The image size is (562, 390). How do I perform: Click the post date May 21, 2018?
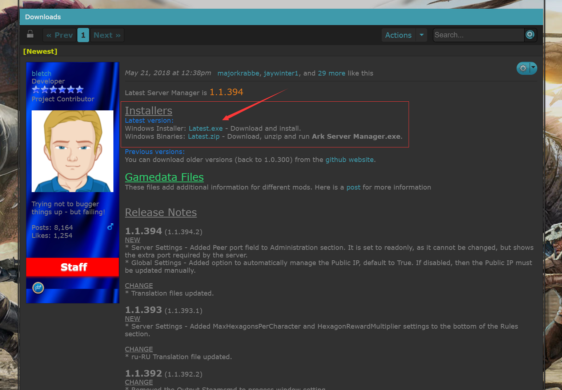[x=168, y=73]
